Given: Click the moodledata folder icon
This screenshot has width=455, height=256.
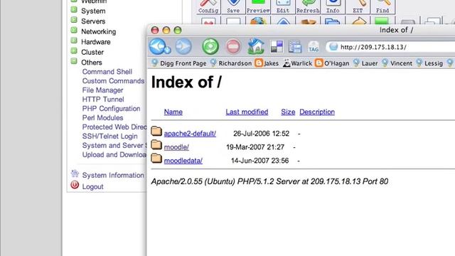Looking at the screenshot, I should click(156, 158).
